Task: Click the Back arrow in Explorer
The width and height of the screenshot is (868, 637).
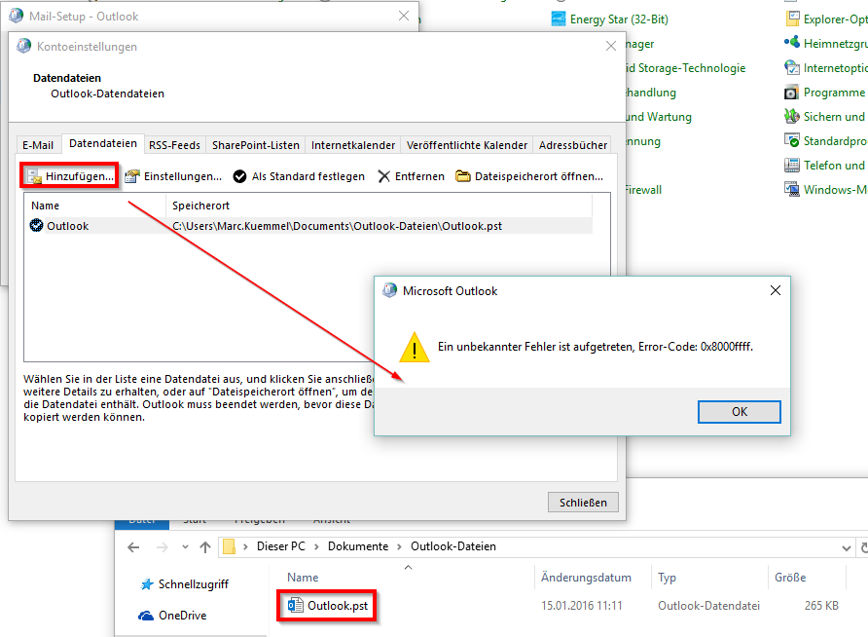Action: point(133,547)
